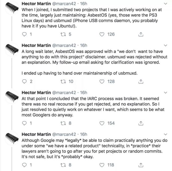Expand options menu for the second tweet
The height and width of the screenshot is (171, 172).
point(165,46)
